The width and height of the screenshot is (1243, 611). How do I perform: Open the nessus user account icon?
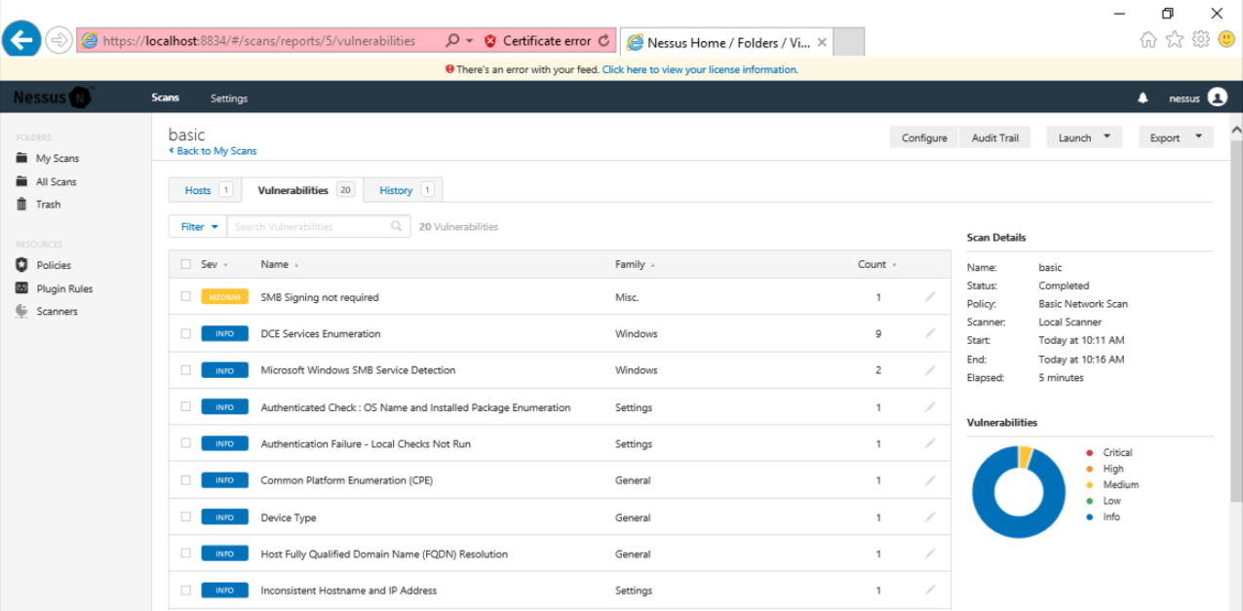(x=1217, y=97)
